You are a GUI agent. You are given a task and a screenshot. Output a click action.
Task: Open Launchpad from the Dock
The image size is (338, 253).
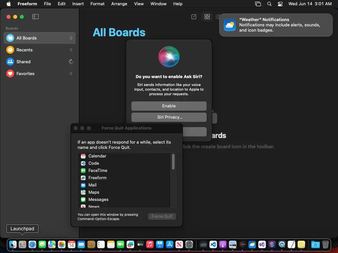tap(22, 244)
